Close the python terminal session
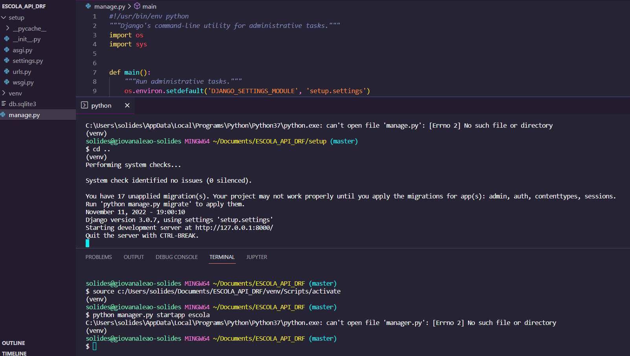Image resolution: width=630 pixels, height=356 pixels. [127, 105]
